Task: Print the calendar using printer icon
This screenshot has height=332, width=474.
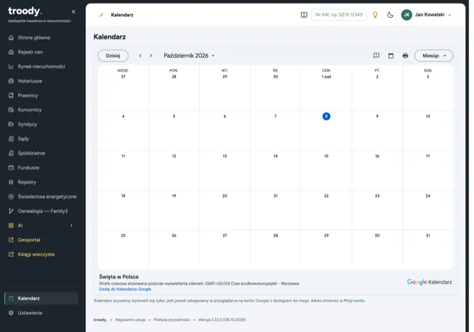Action: point(405,56)
